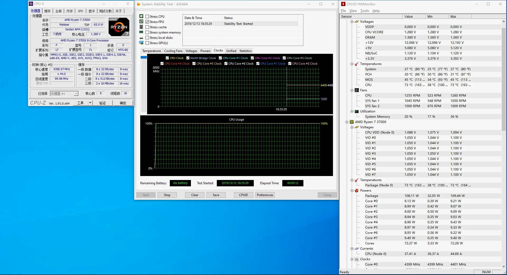Enable Stress system memory checkbox
This screenshot has height=275, width=507.
pyautogui.click(x=147, y=32)
